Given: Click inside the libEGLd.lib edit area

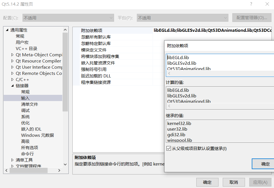Looking at the screenshot, I should coord(191,57).
